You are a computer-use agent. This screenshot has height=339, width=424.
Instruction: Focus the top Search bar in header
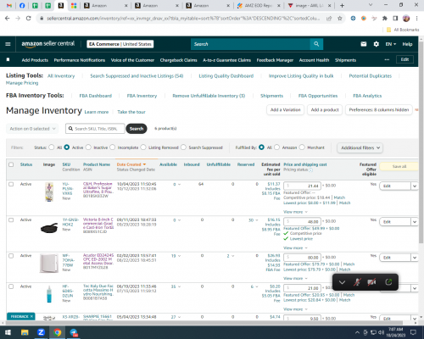(x=250, y=44)
